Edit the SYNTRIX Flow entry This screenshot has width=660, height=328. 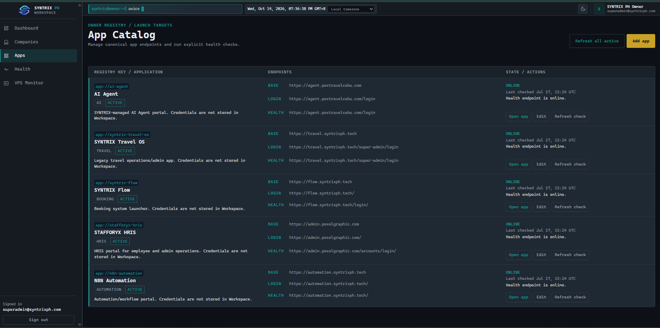click(x=541, y=207)
